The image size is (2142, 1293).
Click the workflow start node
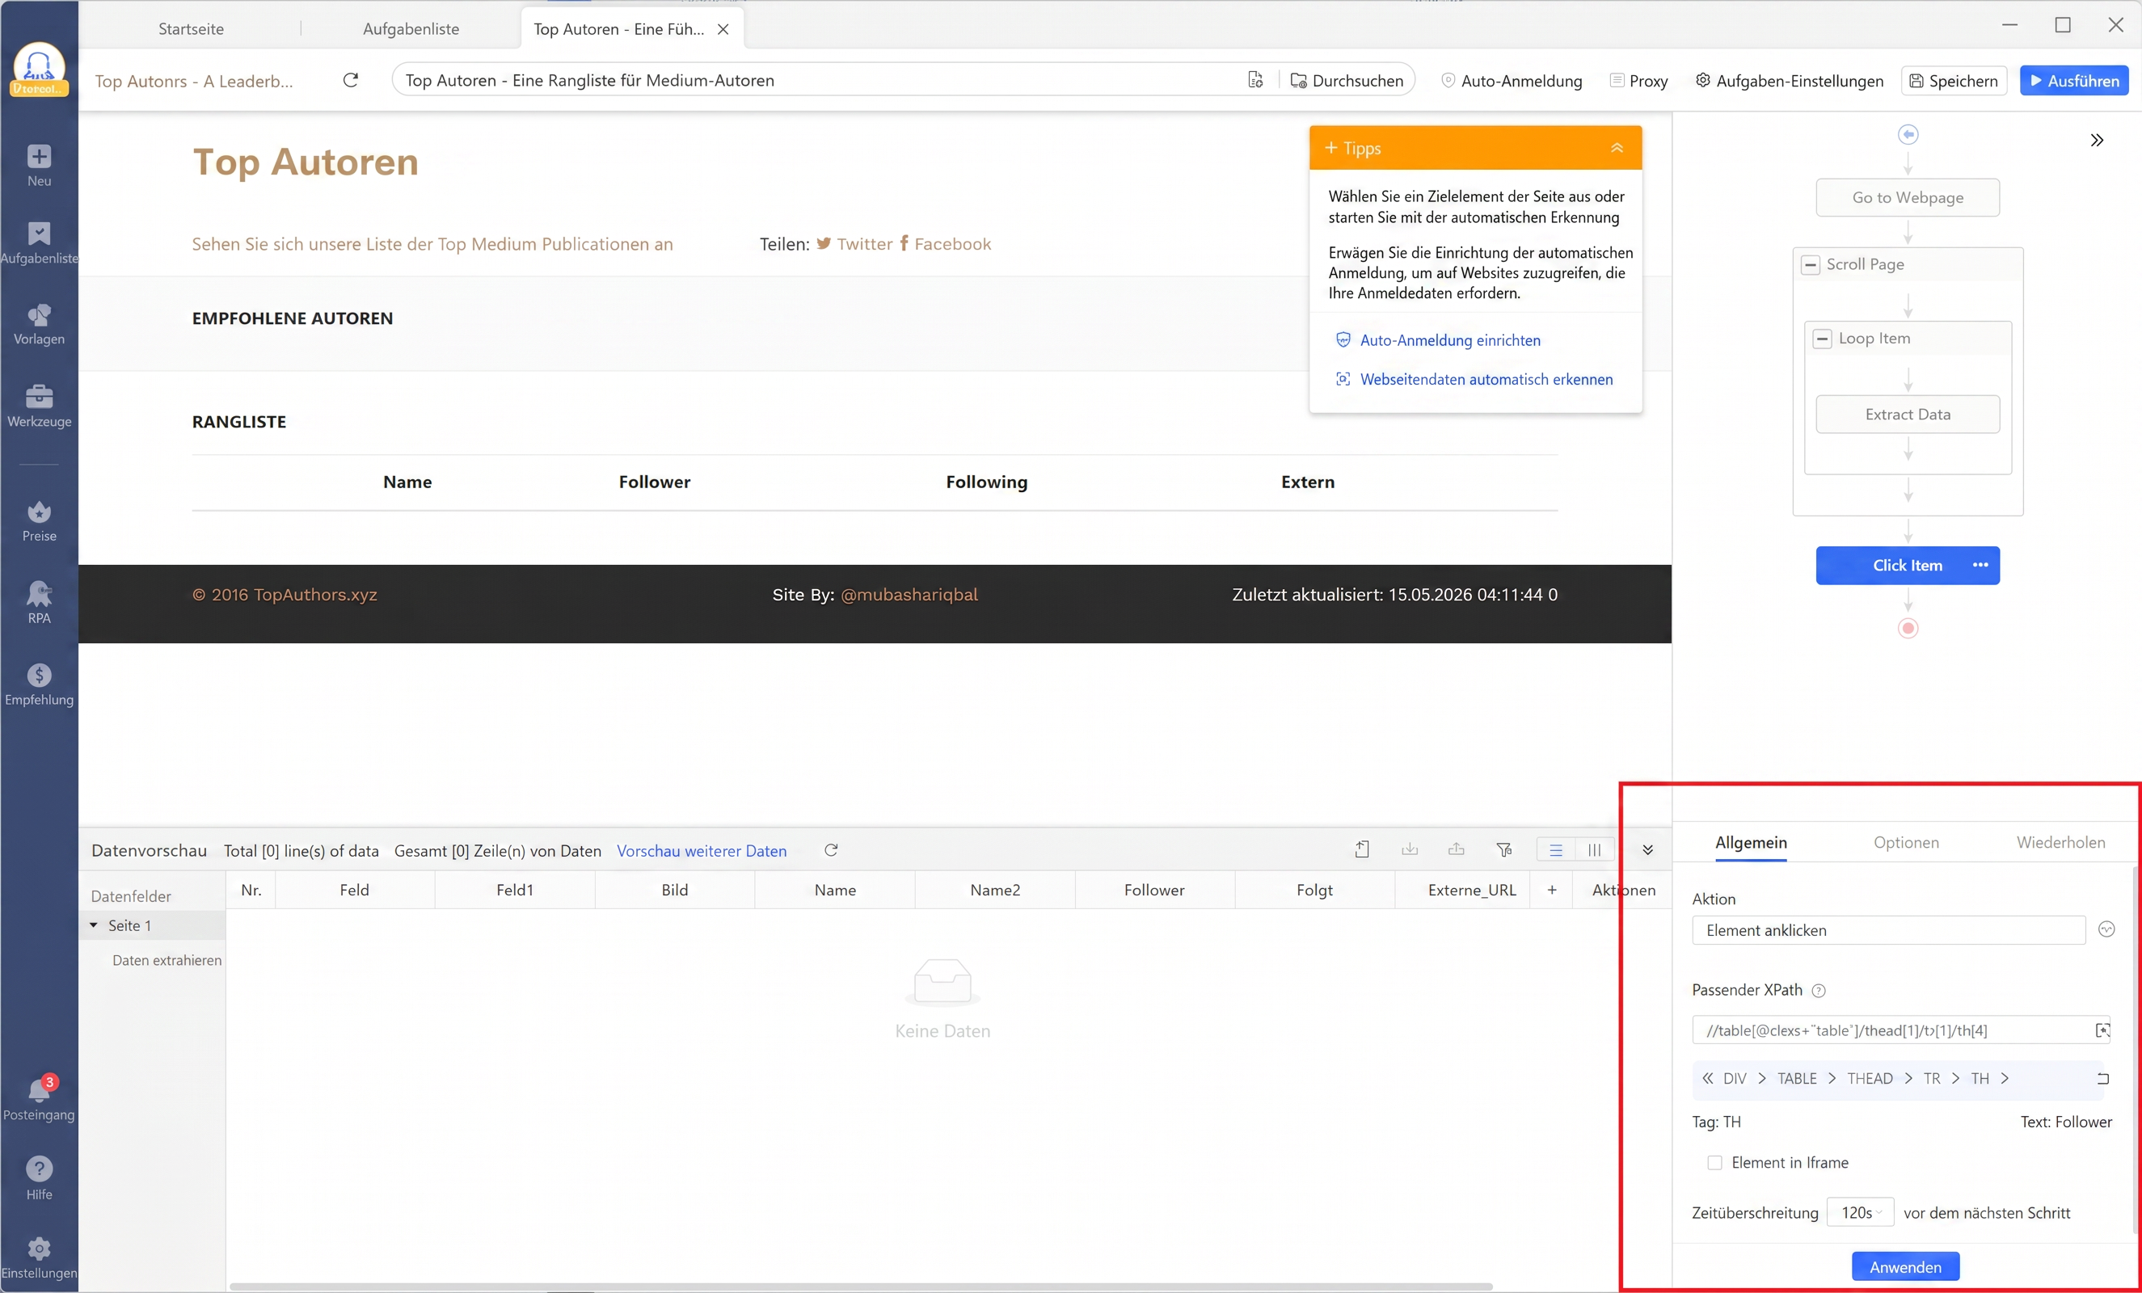click(1908, 134)
